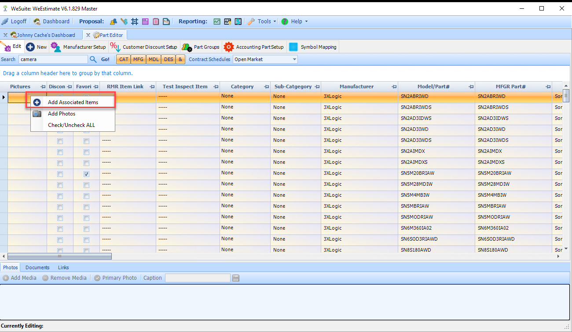Click the New part plus icon
The width and height of the screenshot is (572, 332).
(x=30, y=47)
